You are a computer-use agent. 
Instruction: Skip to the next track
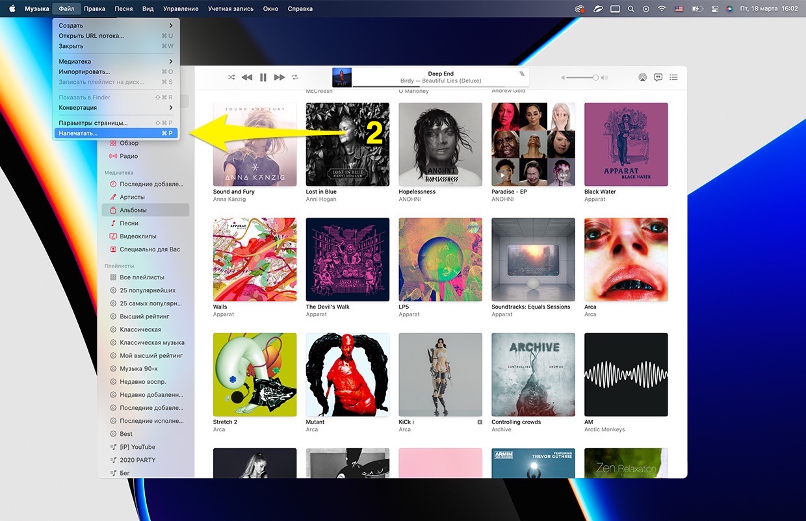click(x=279, y=77)
